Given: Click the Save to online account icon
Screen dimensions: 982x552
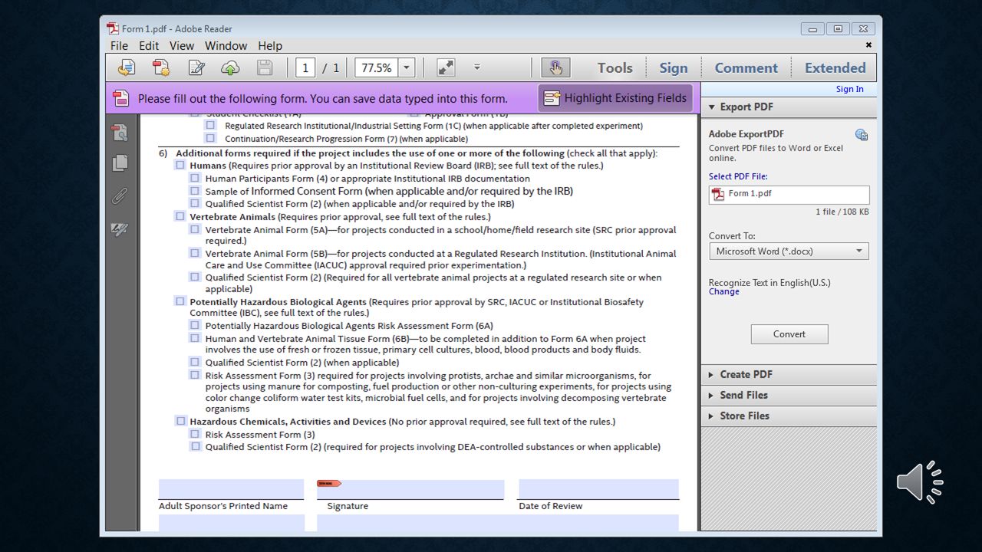Looking at the screenshot, I should click(x=230, y=67).
